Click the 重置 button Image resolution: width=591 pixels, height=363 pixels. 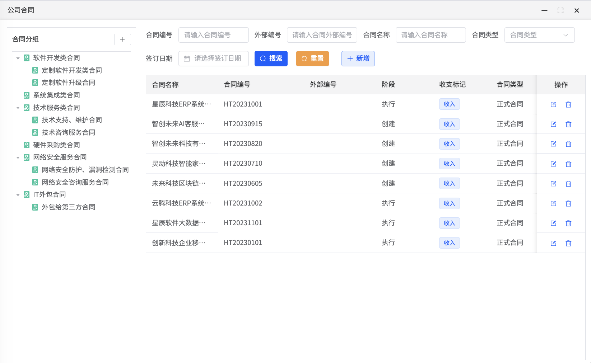coord(312,58)
